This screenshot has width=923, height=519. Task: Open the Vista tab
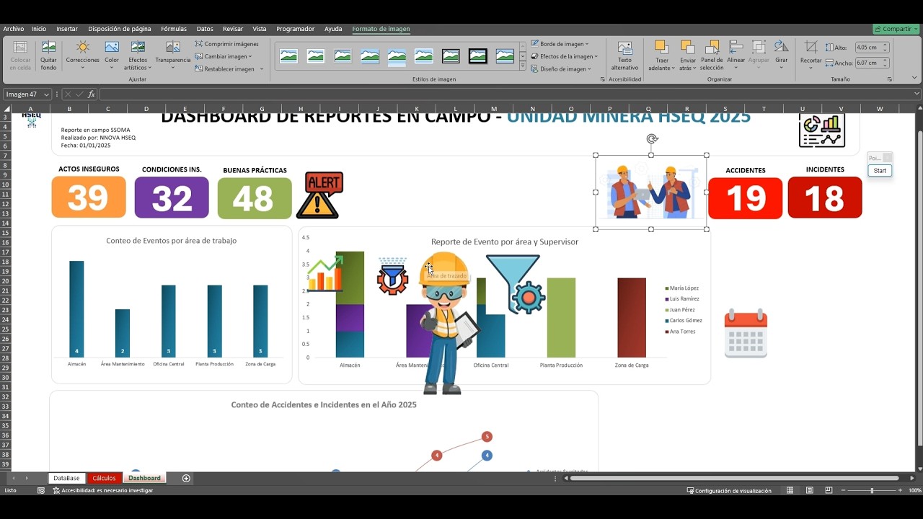pyautogui.click(x=260, y=29)
